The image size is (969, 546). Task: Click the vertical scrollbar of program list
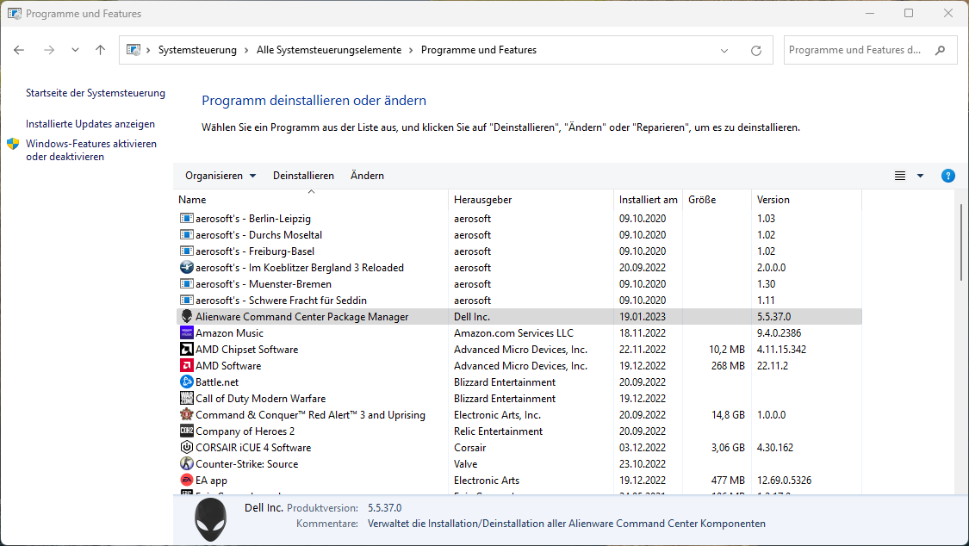961,242
